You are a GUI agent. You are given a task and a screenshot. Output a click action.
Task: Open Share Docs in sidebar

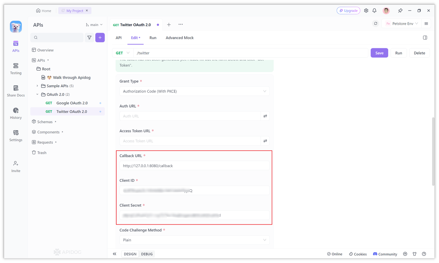click(16, 91)
